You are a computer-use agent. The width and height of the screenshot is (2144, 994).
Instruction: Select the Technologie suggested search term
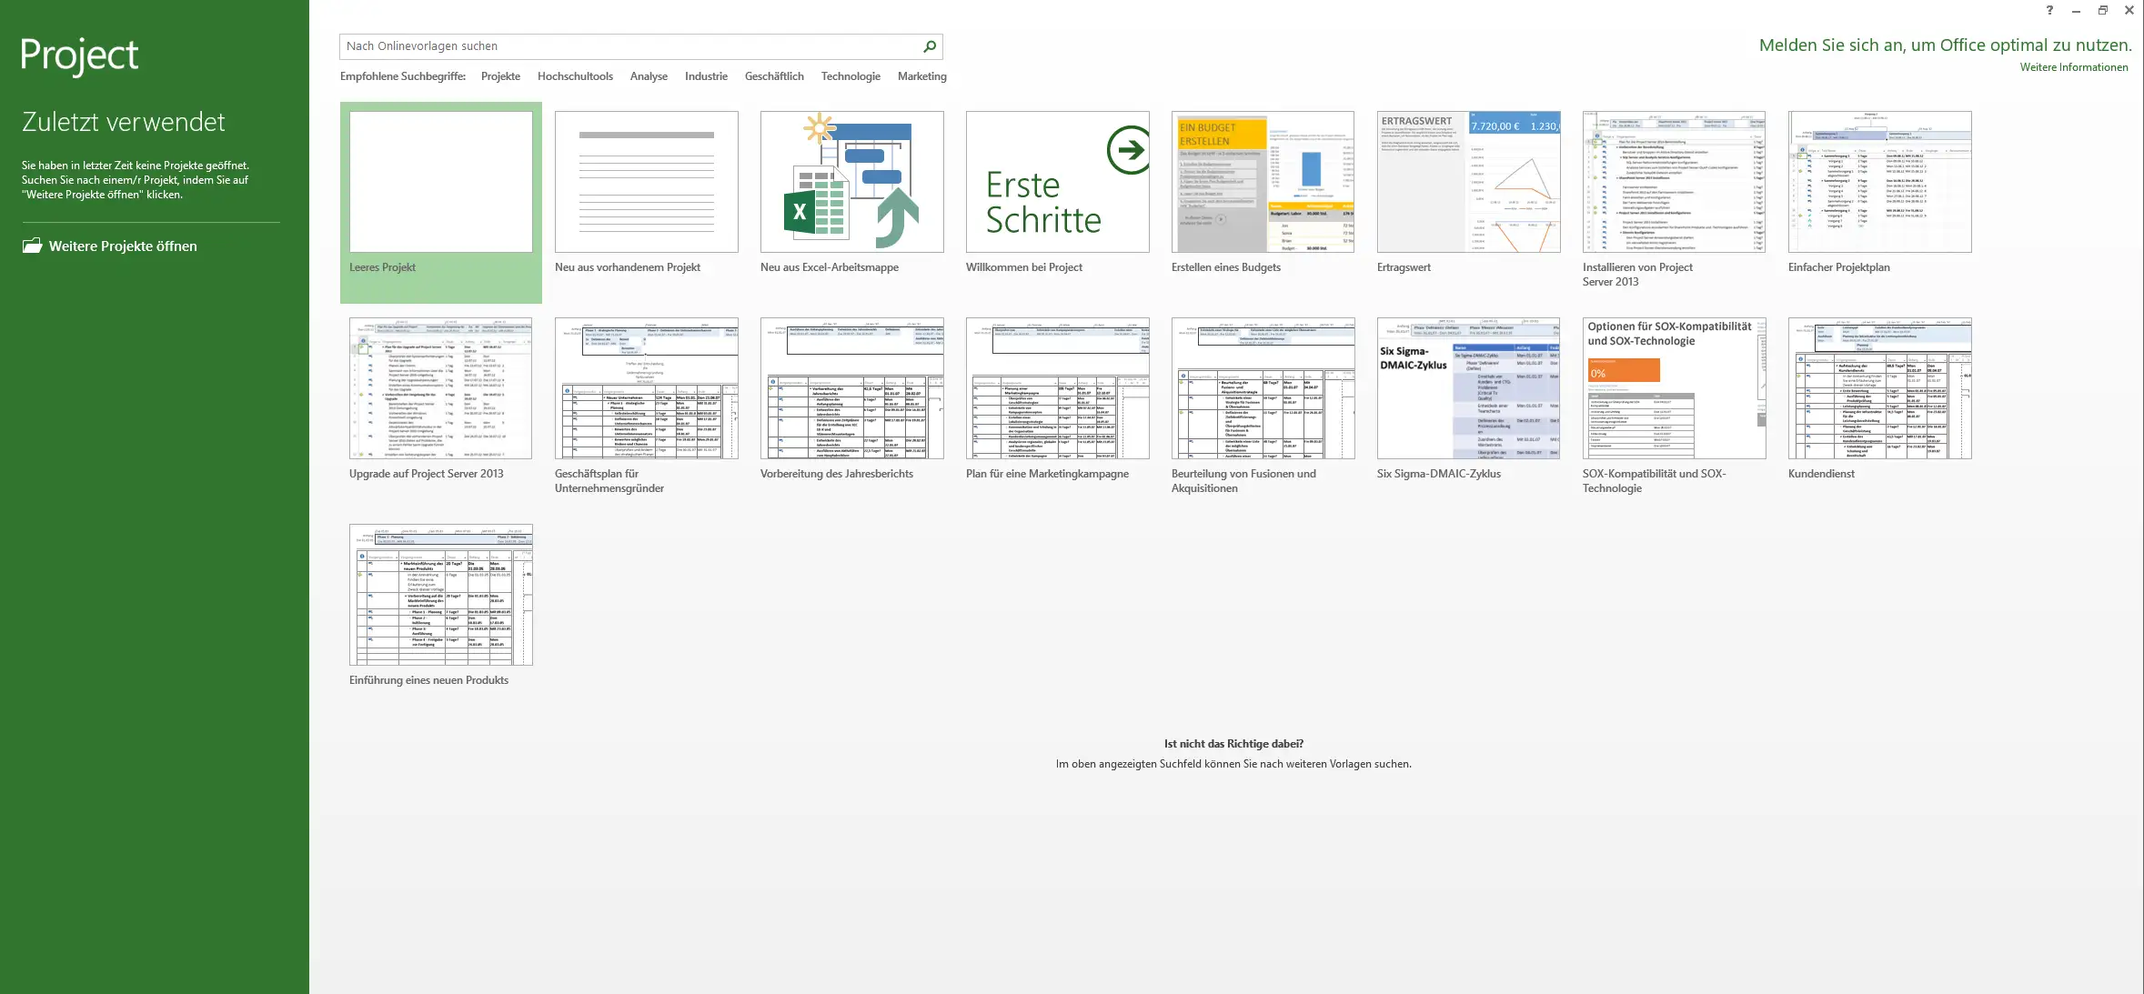coord(851,76)
